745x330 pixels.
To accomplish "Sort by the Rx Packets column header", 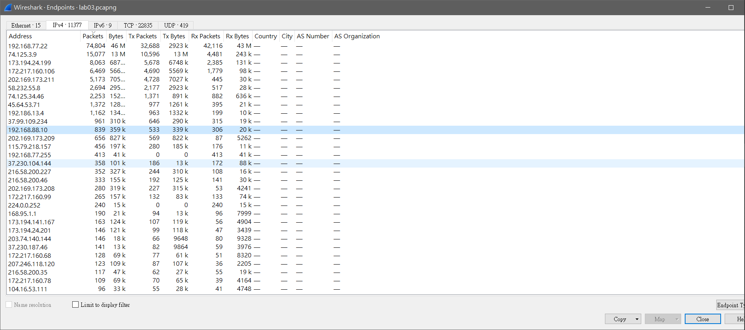I will click(x=206, y=36).
